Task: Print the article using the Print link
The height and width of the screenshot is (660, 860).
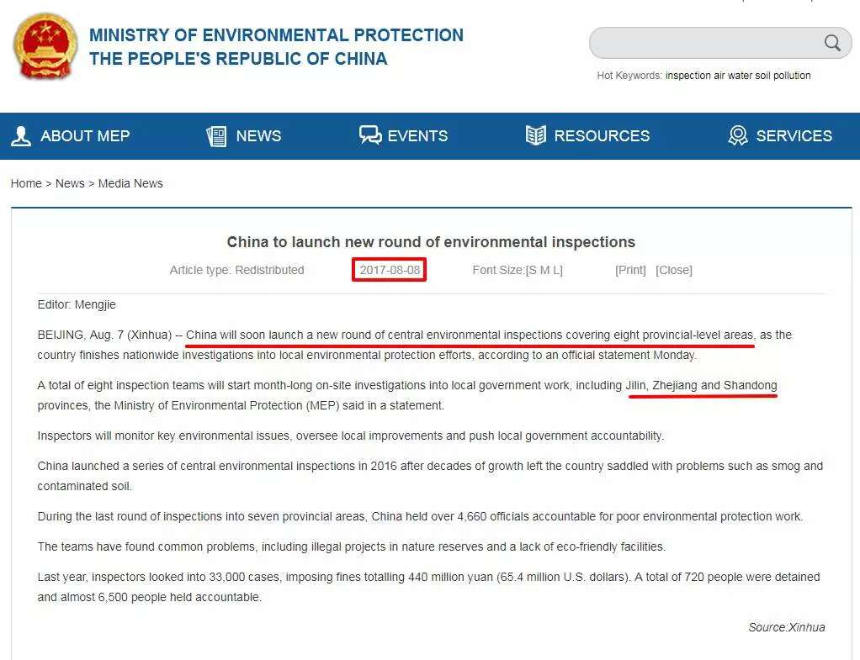Action: point(630,270)
